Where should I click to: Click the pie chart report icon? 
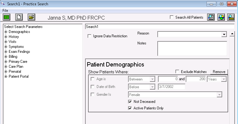tap(221, 17)
